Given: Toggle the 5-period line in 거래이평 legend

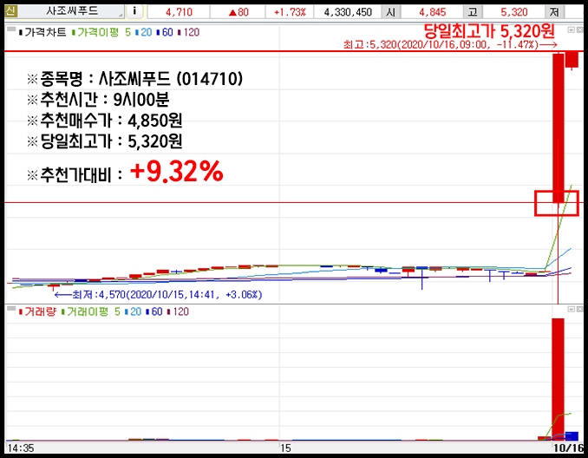Looking at the screenshot, I should [x=117, y=311].
